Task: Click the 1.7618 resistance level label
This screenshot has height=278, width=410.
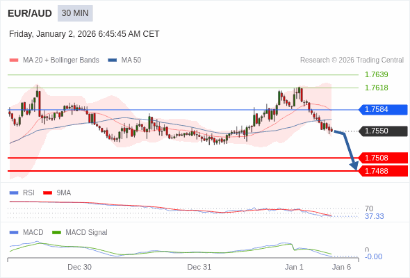Action: [376, 88]
